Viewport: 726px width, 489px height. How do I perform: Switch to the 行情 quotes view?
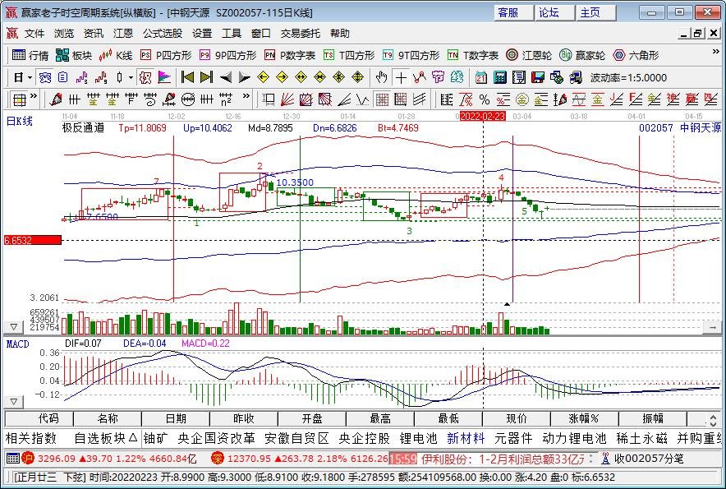[30, 55]
